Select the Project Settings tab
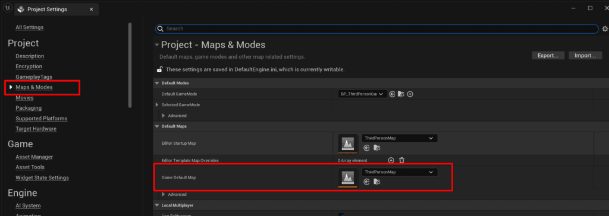609x216 pixels. coord(56,9)
